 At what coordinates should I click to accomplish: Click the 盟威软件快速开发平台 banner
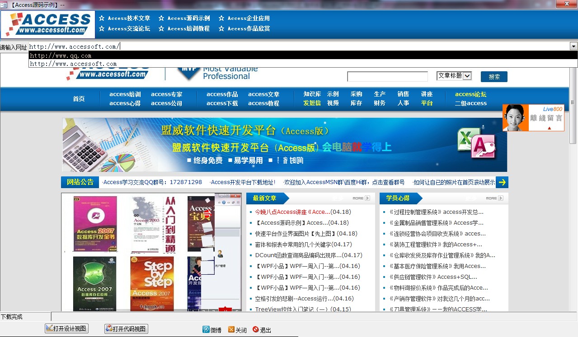[285, 145]
